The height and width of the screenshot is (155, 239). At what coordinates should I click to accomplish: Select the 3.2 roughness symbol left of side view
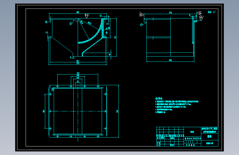142,14
